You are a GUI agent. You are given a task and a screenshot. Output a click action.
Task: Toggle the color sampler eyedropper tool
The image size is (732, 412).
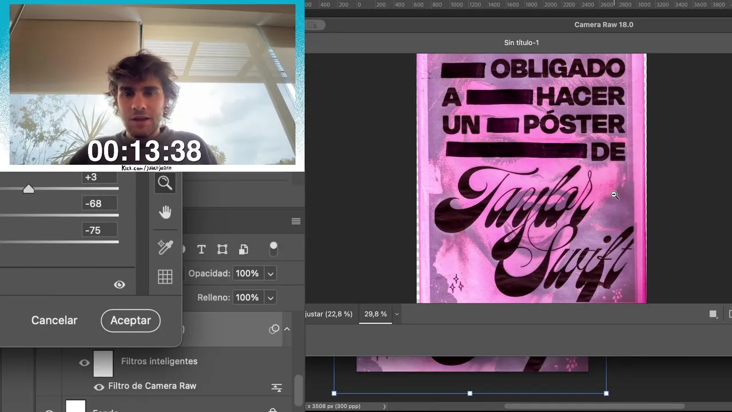click(x=165, y=247)
